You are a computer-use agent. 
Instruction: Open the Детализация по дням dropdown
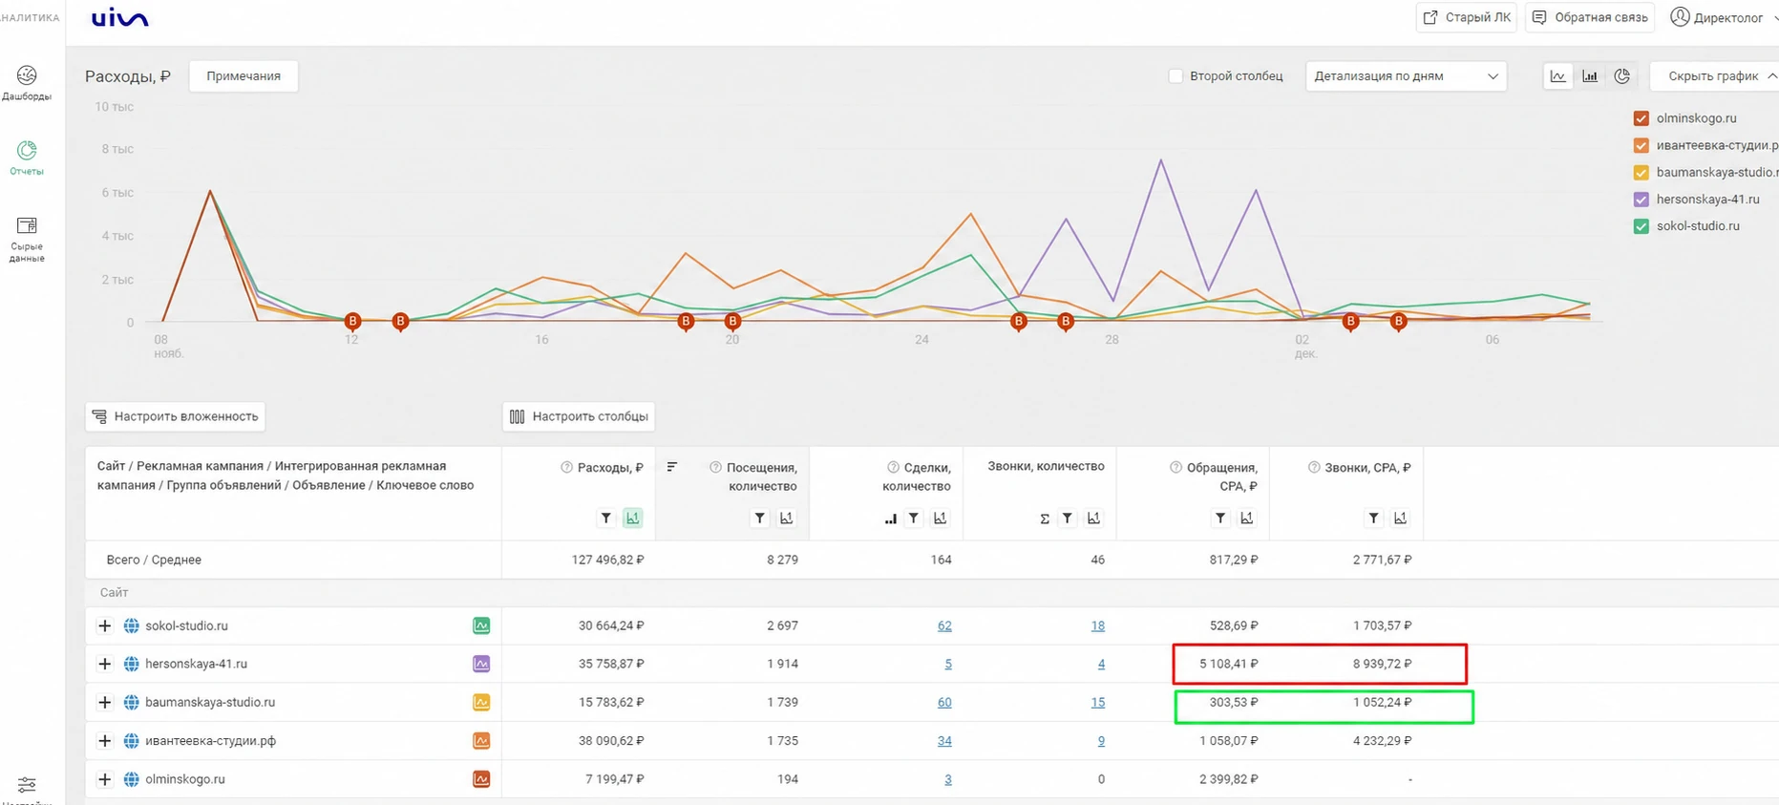1406,76
